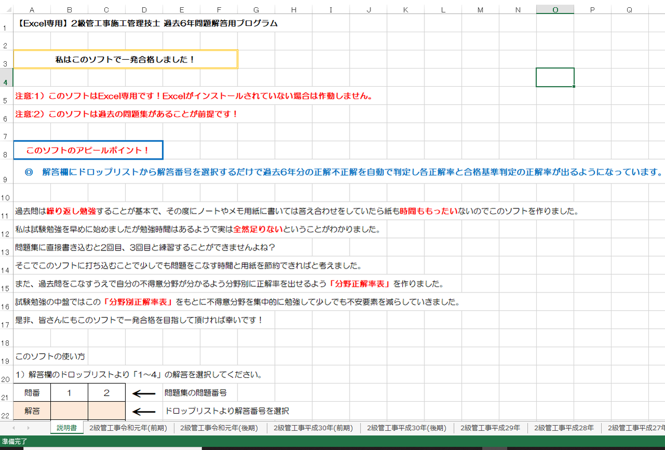
Task: Select column A header
Action: (32, 9)
